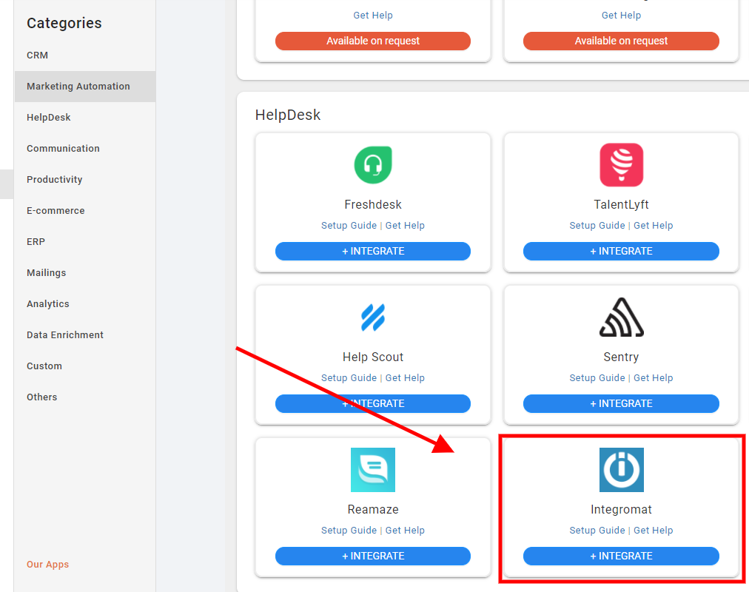Open the Our Apps link
The width and height of the screenshot is (749, 592).
click(x=48, y=565)
